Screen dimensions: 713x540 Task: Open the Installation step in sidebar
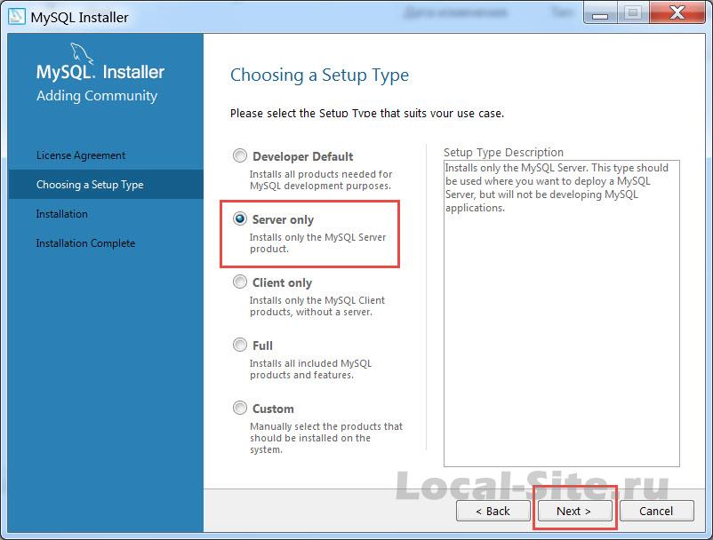(x=62, y=214)
